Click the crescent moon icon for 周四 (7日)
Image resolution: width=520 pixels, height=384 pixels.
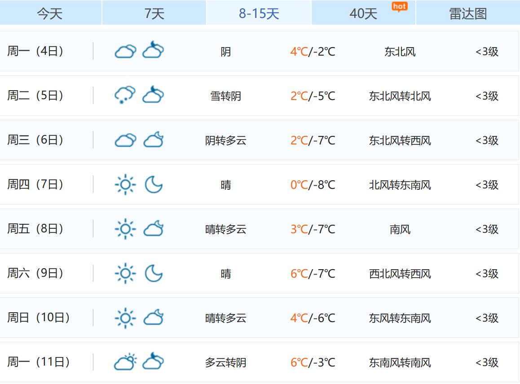pyautogui.click(x=154, y=184)
